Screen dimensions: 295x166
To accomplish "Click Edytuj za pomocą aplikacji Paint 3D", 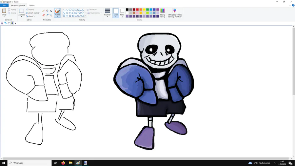I will tap(175, 13).
